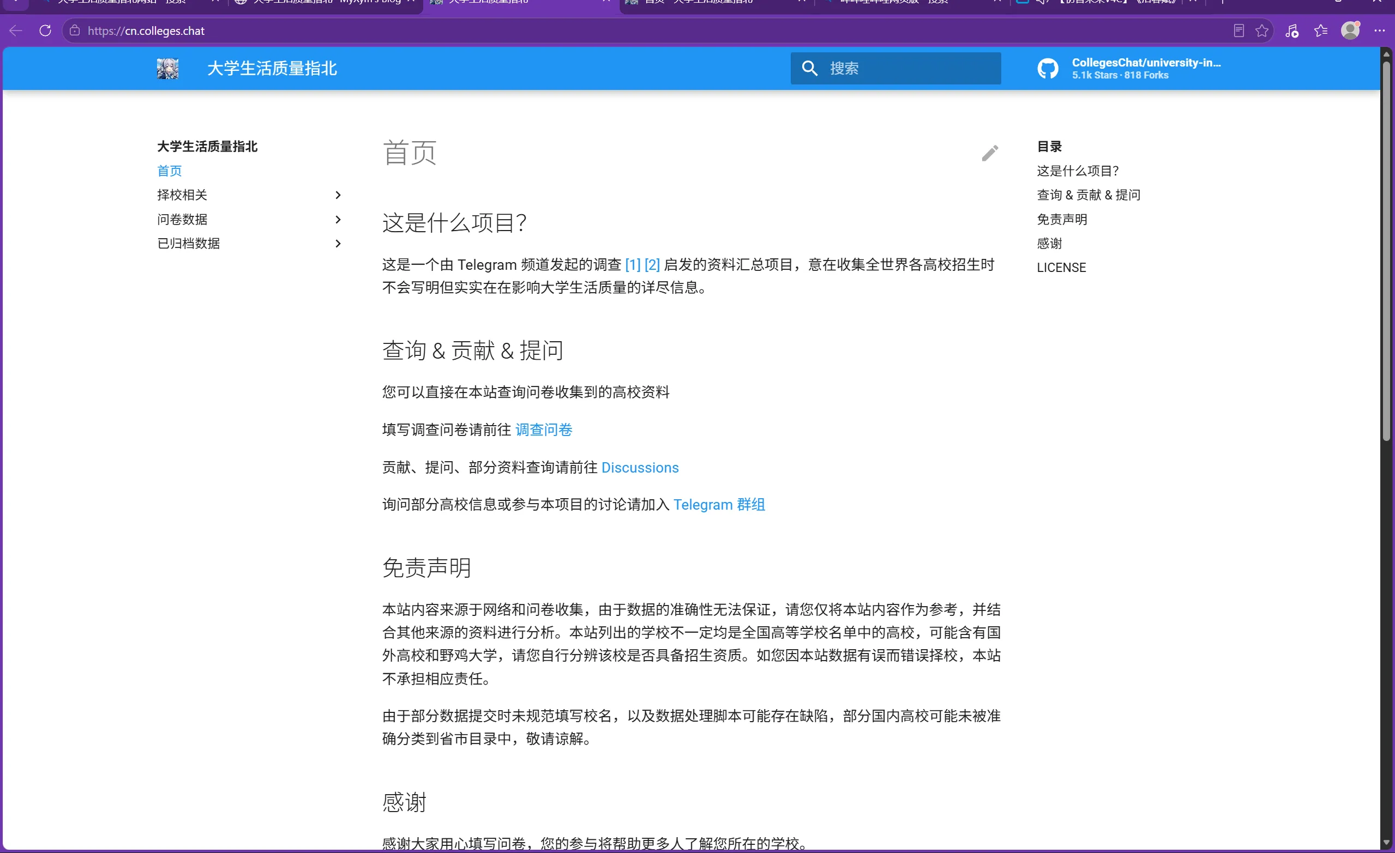This screenshot has height=853, width=1395.
Task: Click the site logo avatar image
Action: [x=167, y=69]
